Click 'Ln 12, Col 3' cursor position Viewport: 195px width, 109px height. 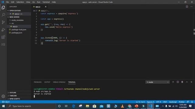coord(140,102)
